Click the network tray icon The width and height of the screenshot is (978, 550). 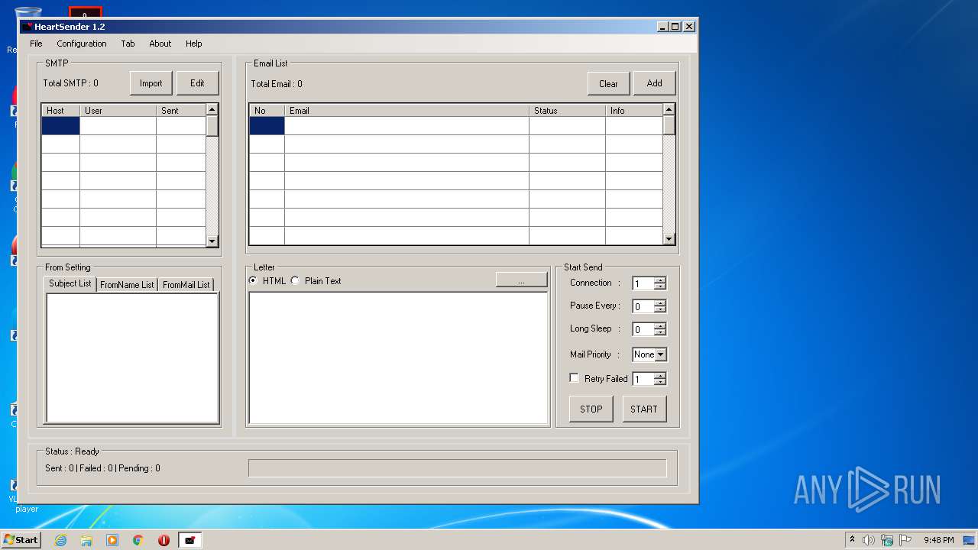(x=887, y=540)
